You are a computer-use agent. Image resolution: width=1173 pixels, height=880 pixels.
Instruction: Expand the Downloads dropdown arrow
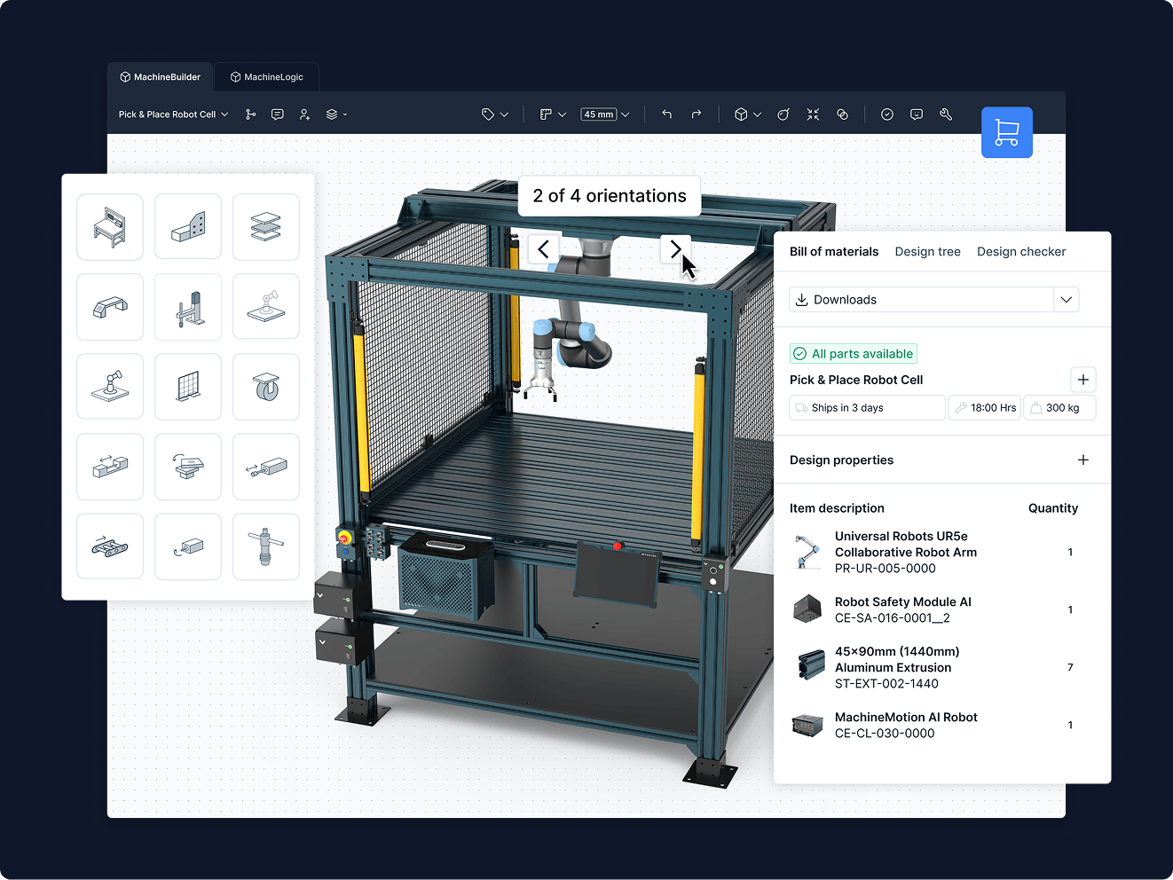pyautogui.click(x=1067, y=300)
